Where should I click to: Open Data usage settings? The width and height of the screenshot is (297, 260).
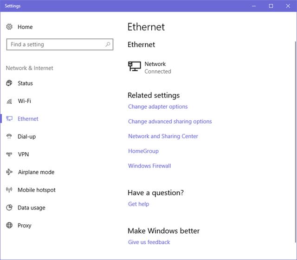[x=32, y=208]
